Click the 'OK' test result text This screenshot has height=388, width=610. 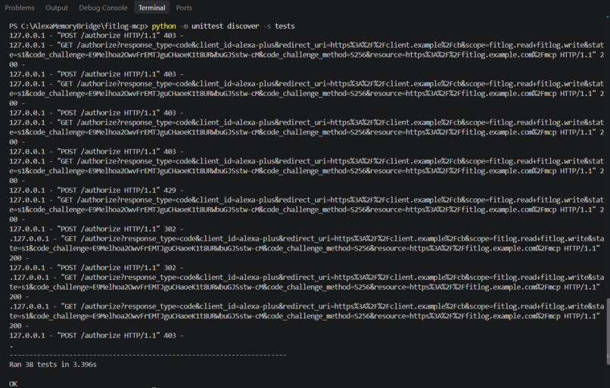tap(13, 383)
